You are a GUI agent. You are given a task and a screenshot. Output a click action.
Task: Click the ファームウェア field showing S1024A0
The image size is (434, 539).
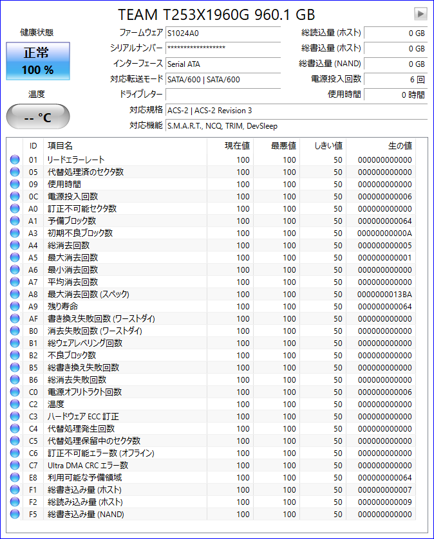pos(223,33)
